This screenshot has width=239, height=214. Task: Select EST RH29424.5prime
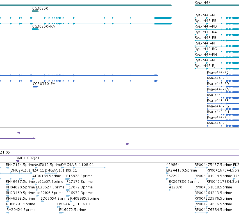21,210
